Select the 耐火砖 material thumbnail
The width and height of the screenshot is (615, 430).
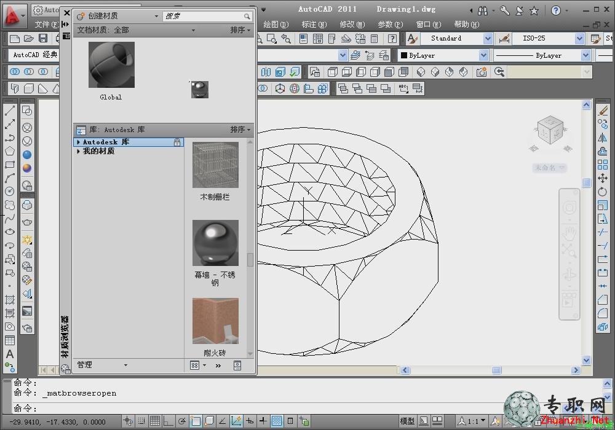215,321
